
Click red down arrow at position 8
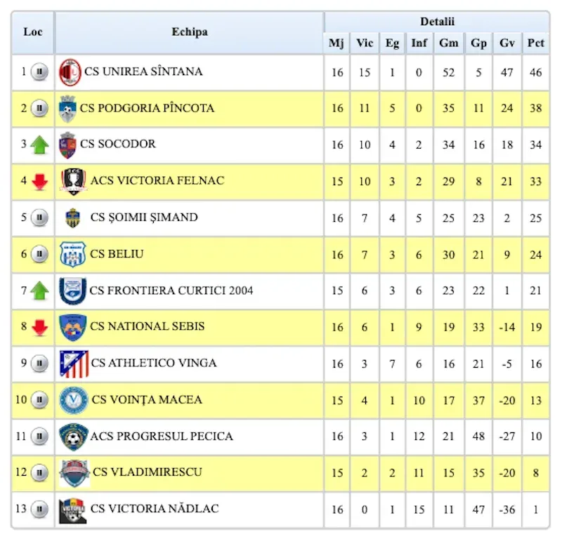point(39,327)
